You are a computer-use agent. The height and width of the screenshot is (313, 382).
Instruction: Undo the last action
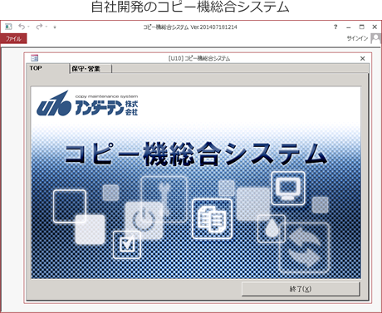[x=22, y=27]
